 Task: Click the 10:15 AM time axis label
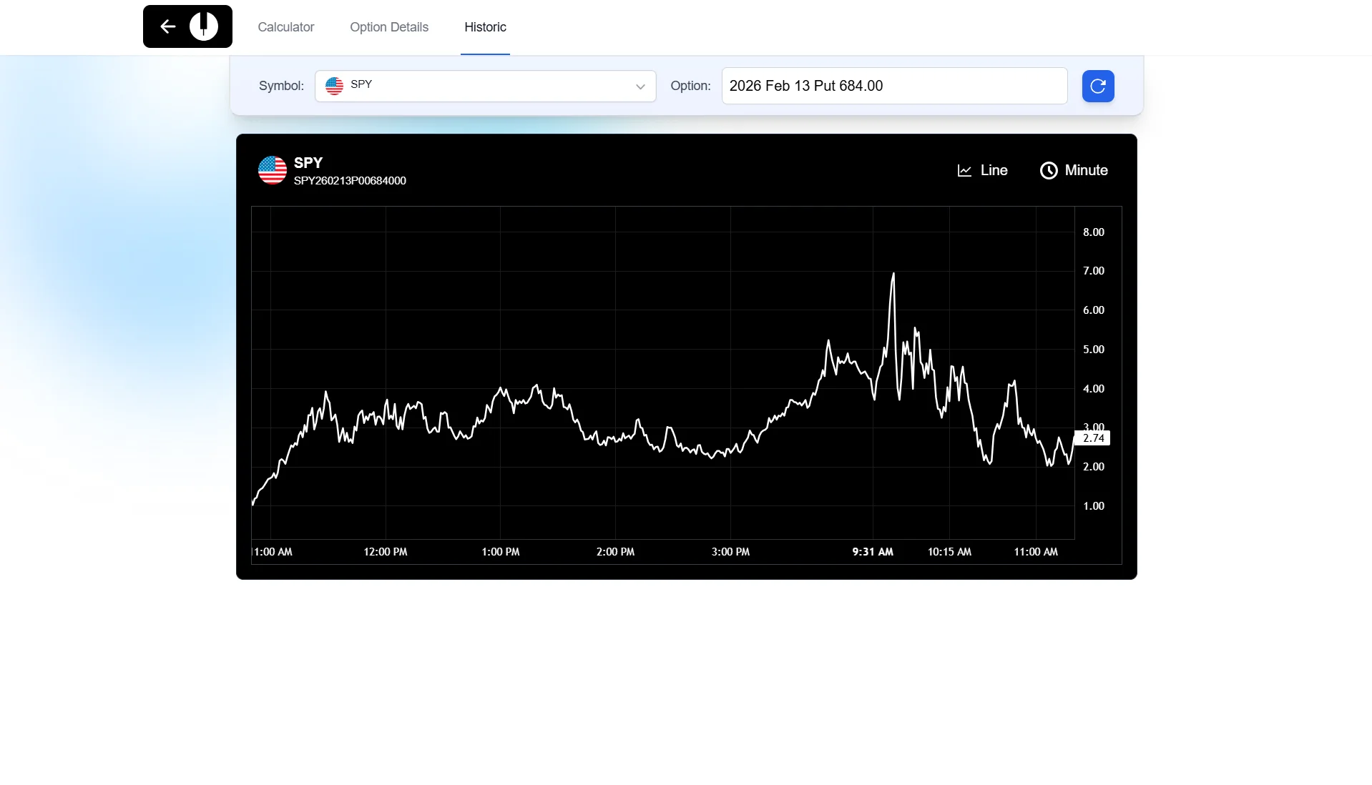pyautogui.click(x=949, y=552)
